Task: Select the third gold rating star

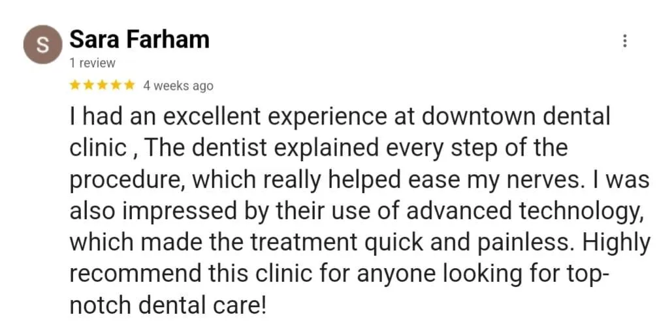Action: tap(102, 85)
